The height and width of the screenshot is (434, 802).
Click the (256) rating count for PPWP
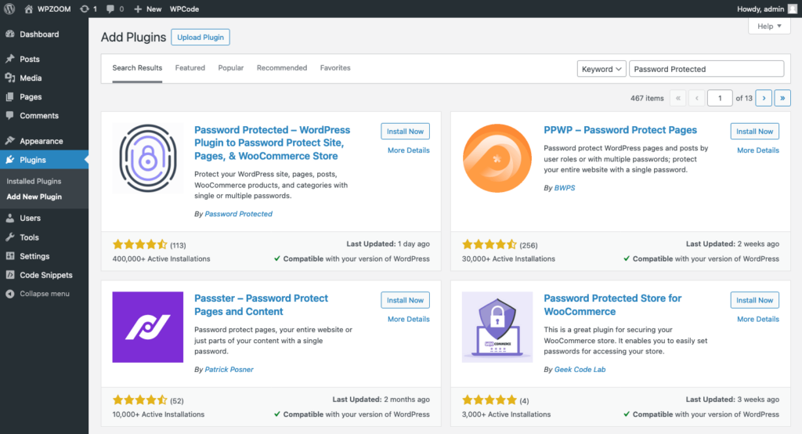click(x=529, y=245)
